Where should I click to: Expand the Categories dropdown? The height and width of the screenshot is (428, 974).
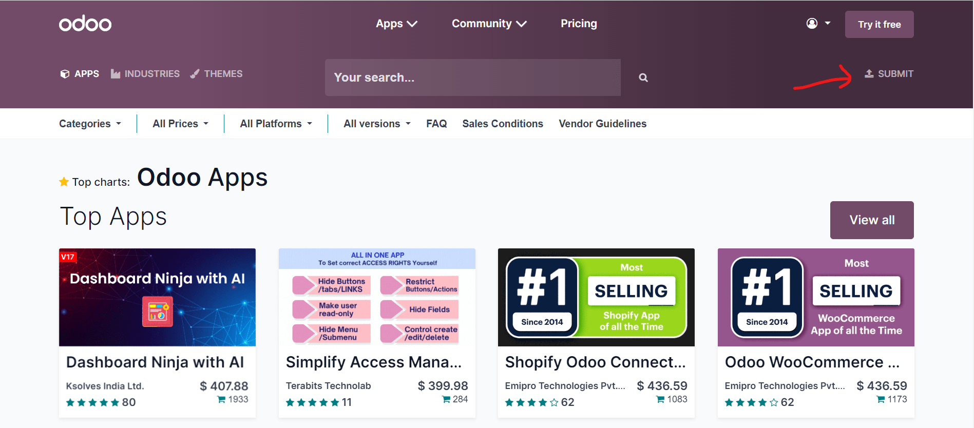(90, 124)
